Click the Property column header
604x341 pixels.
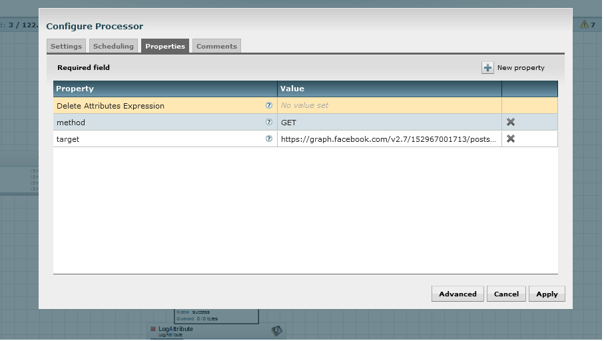165,89
